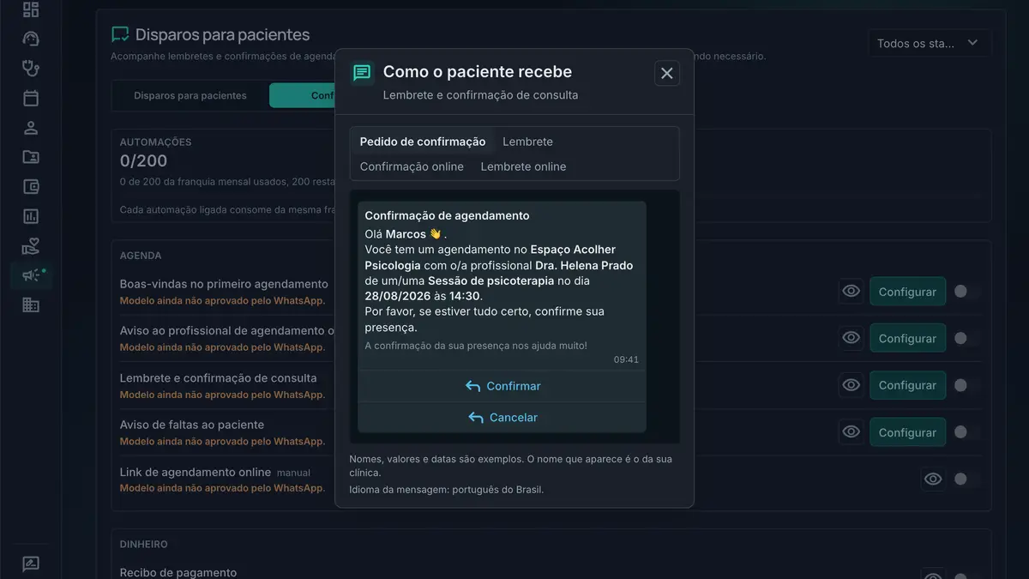Screen dimensions: 1029x579
Task: Click the manual tag beside Link de agendamento online
Action: [294, 473]
